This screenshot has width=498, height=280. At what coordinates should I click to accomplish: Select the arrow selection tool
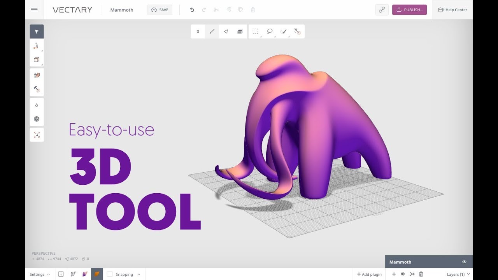click(37, 31)
